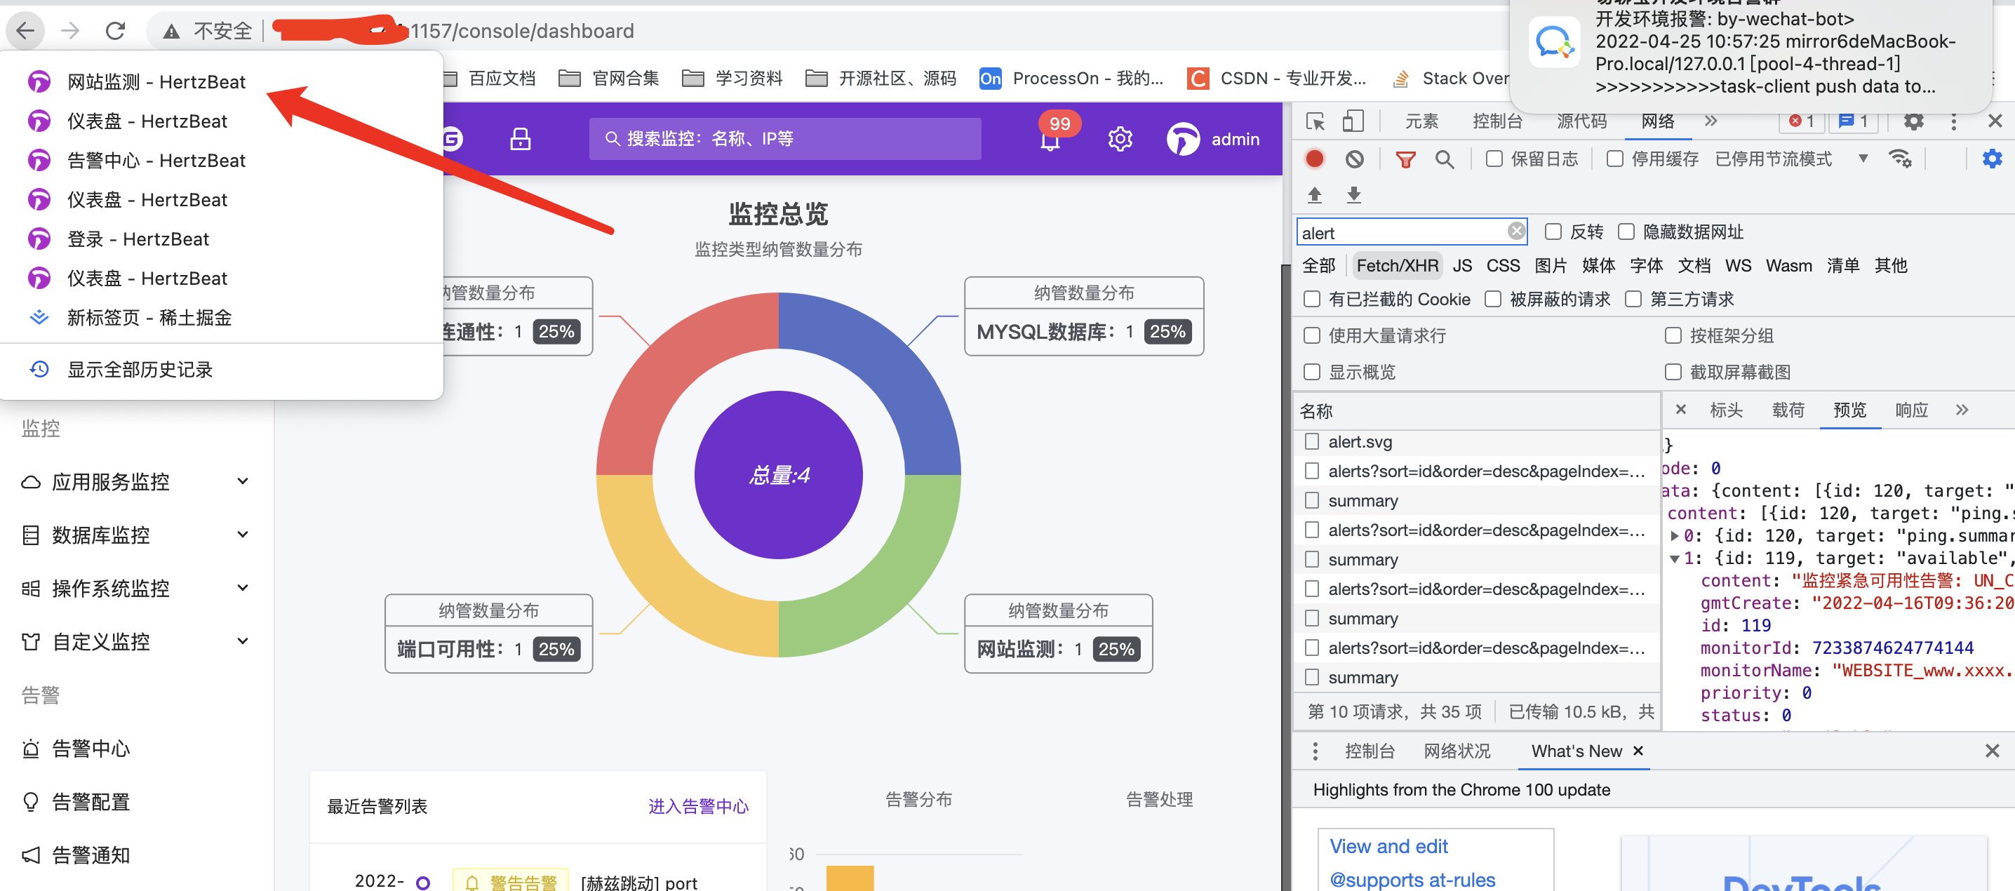The height and width of the screenshot is (891, 2015).
Task: Click the lock icon in the HertzBeat header
Action: [520, 138]
